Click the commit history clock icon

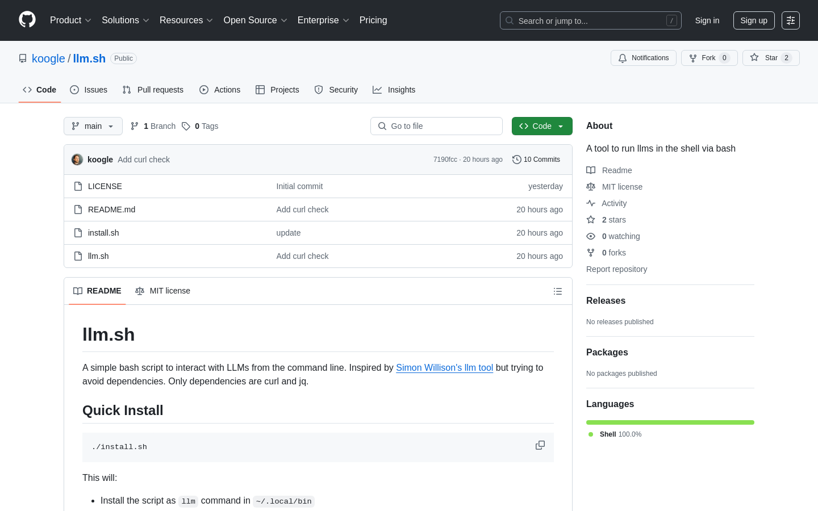pos(517,160)
